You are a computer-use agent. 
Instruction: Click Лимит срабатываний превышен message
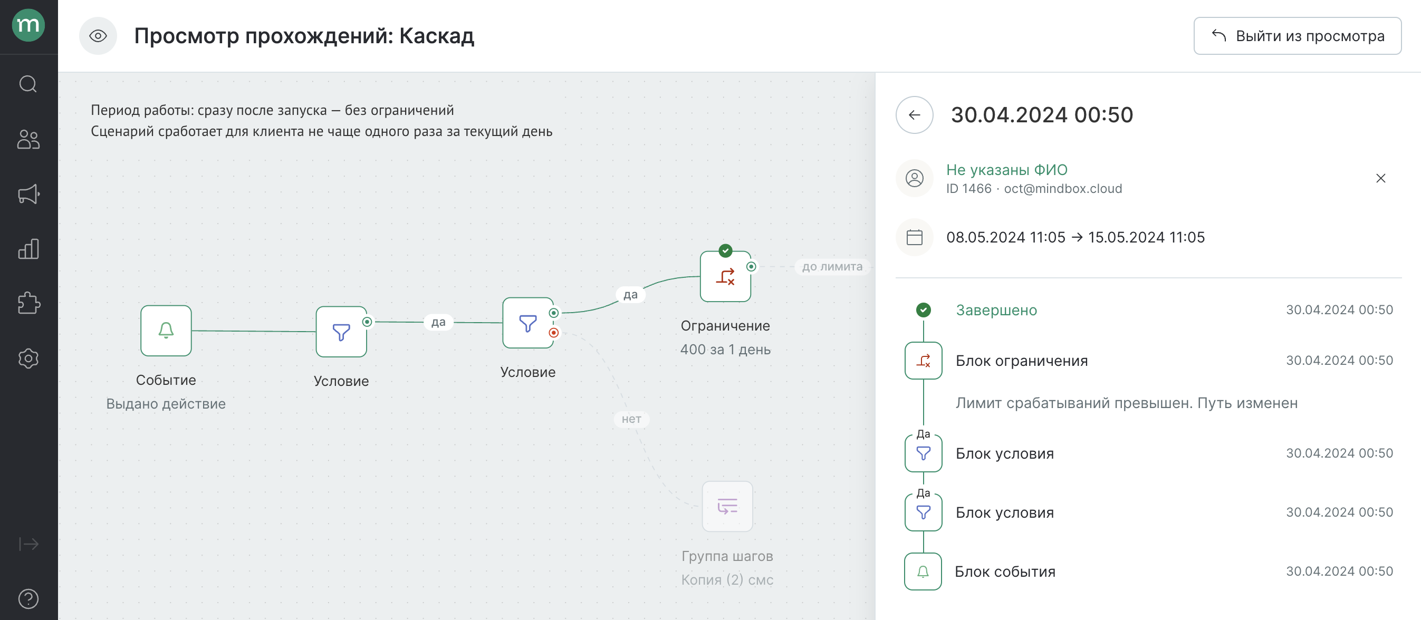click(1127, 403)
